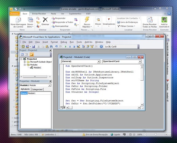
Task: Open the Insert object dropdown arrow in VBA toolbar
Action: tap(30, 47)
